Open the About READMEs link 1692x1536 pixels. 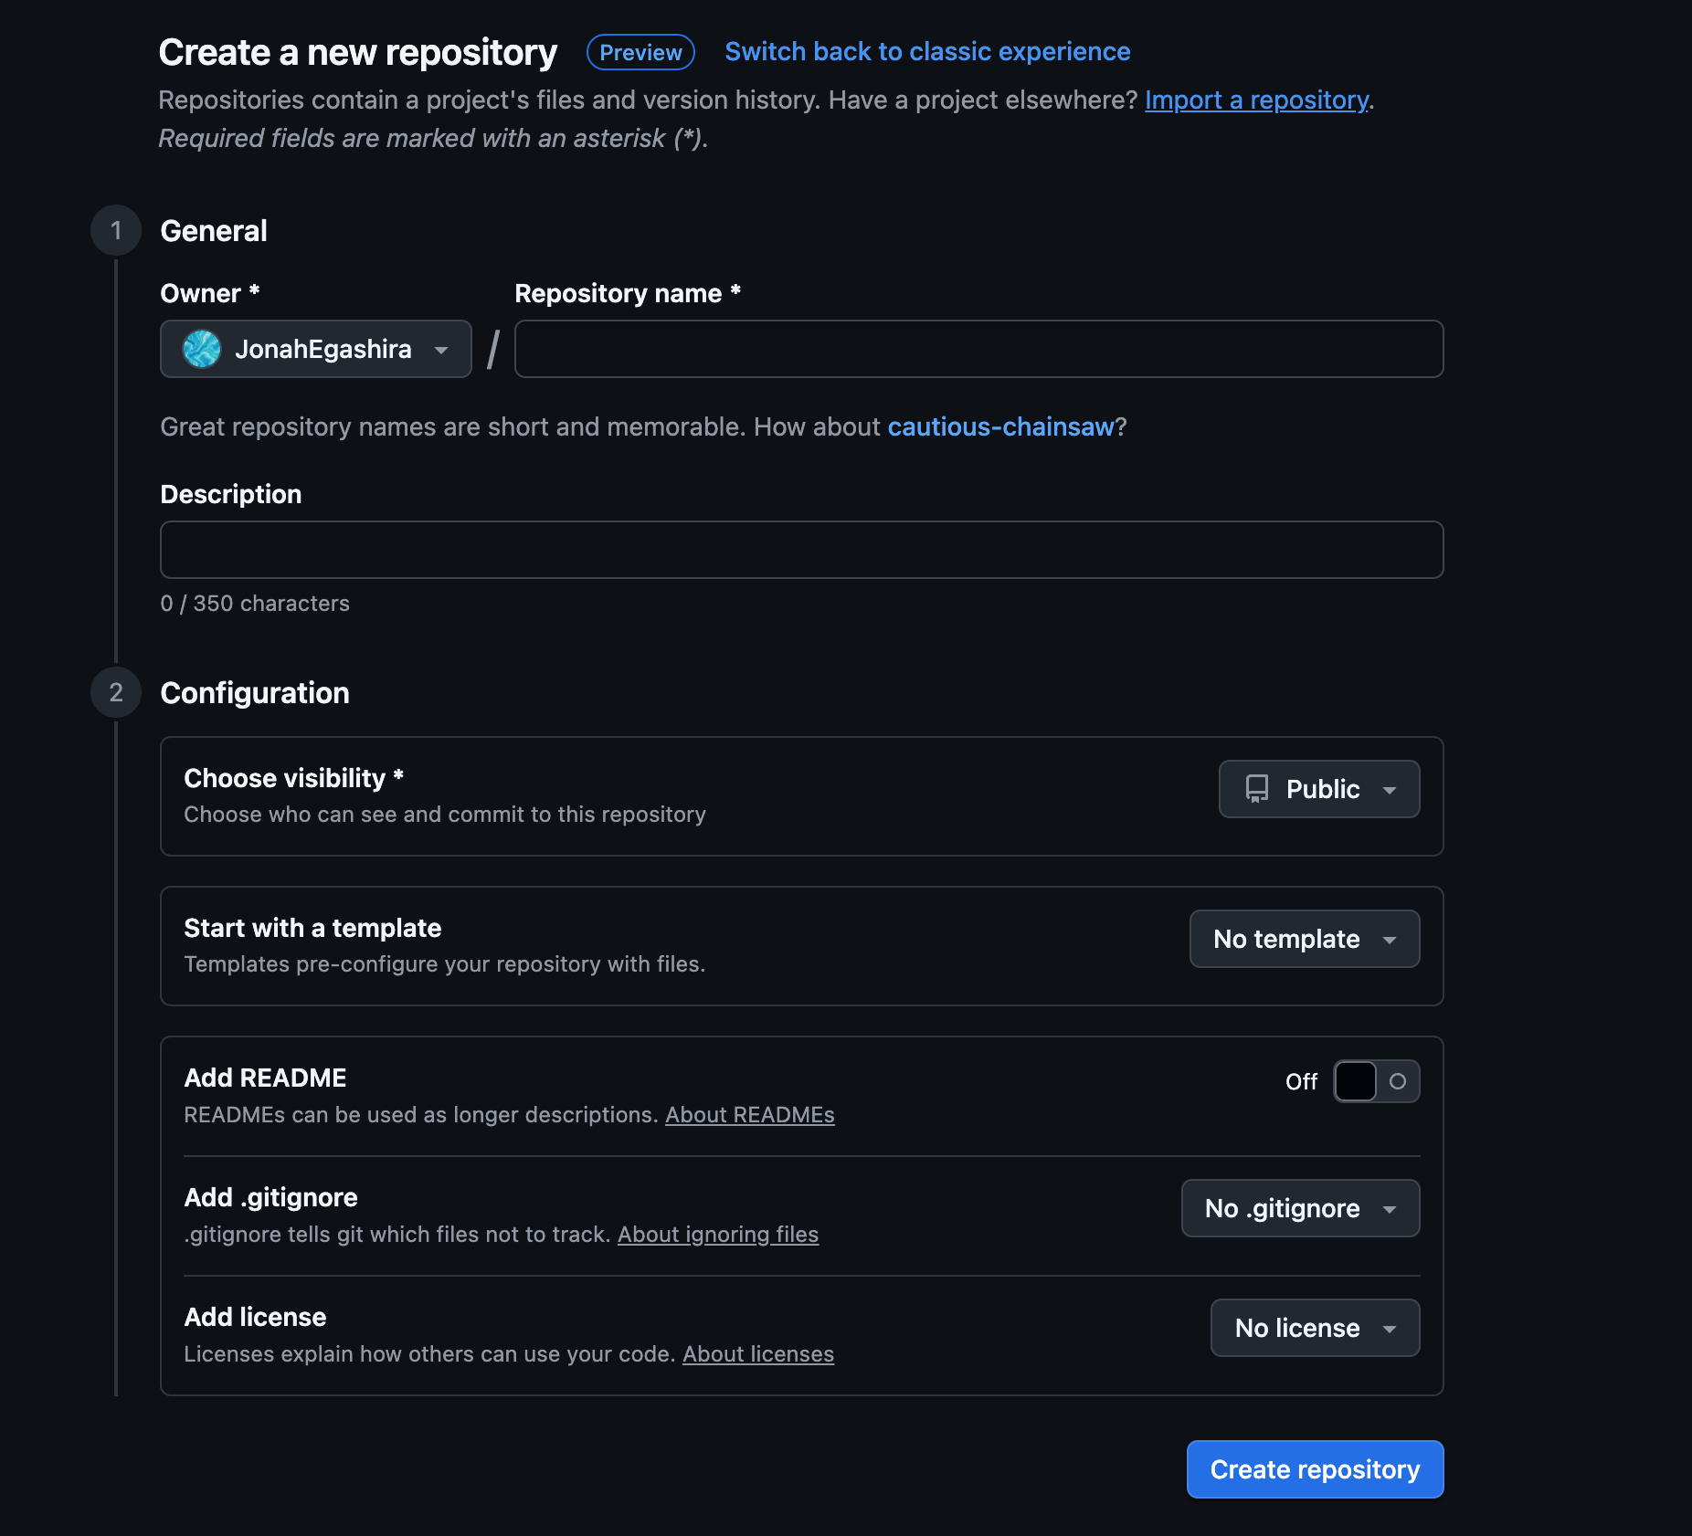750,1115
